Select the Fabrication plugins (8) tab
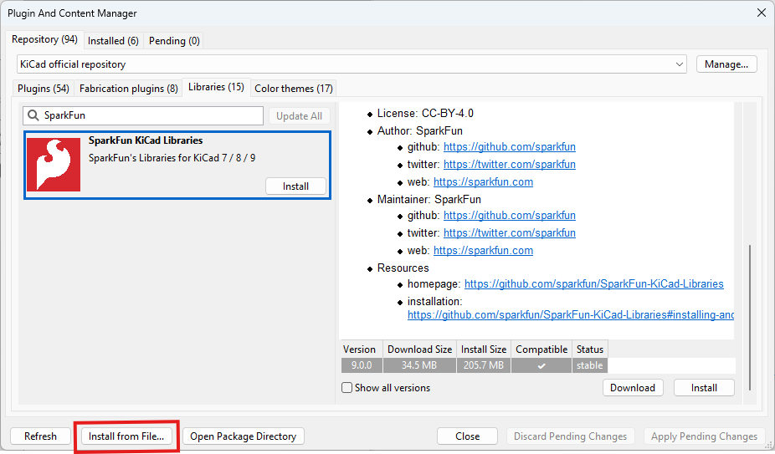Viewport: 775px width, 454px height. [129, 89]
